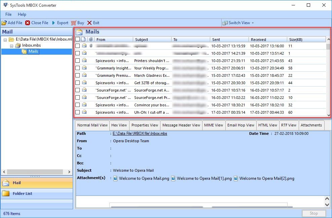Click paperclip icon in first mail row

pyautogui.click(x=91, y=46)
